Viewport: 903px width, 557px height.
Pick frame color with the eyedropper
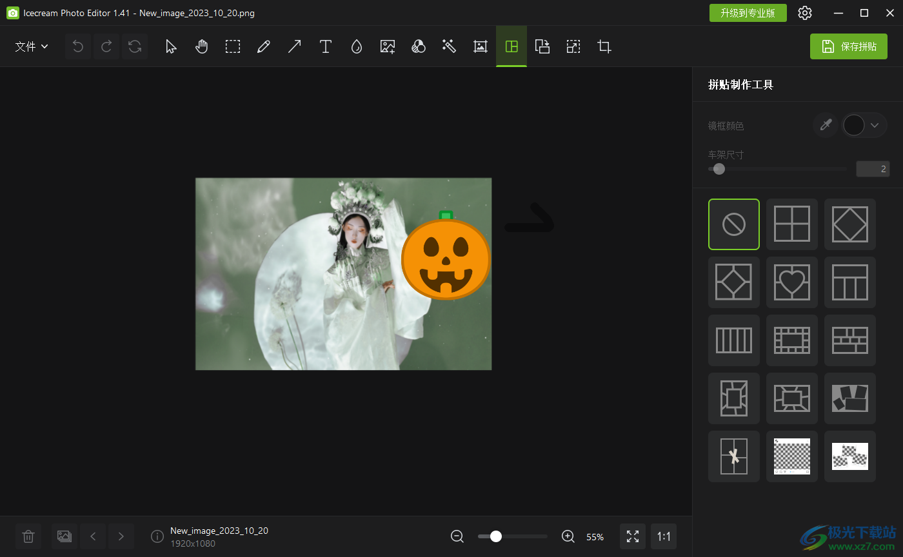click(x=826, y=125)
